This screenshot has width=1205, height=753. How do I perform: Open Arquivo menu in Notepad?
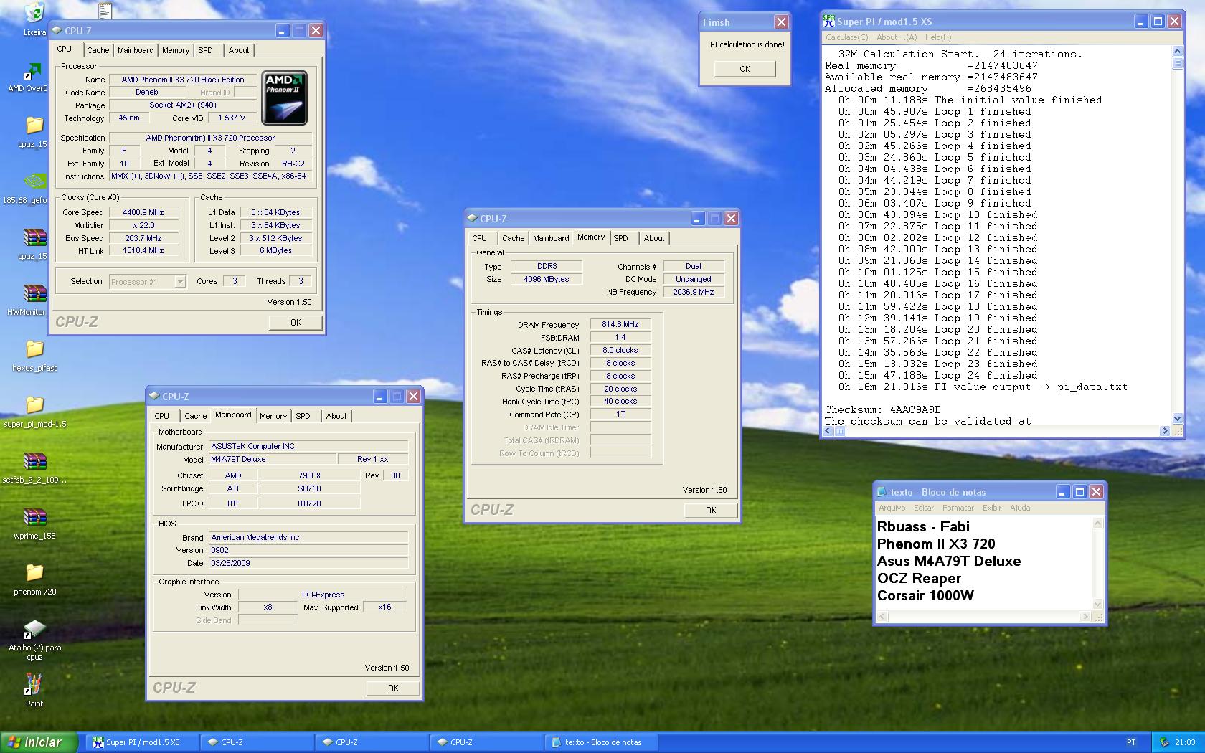click(x=892, y=508)
